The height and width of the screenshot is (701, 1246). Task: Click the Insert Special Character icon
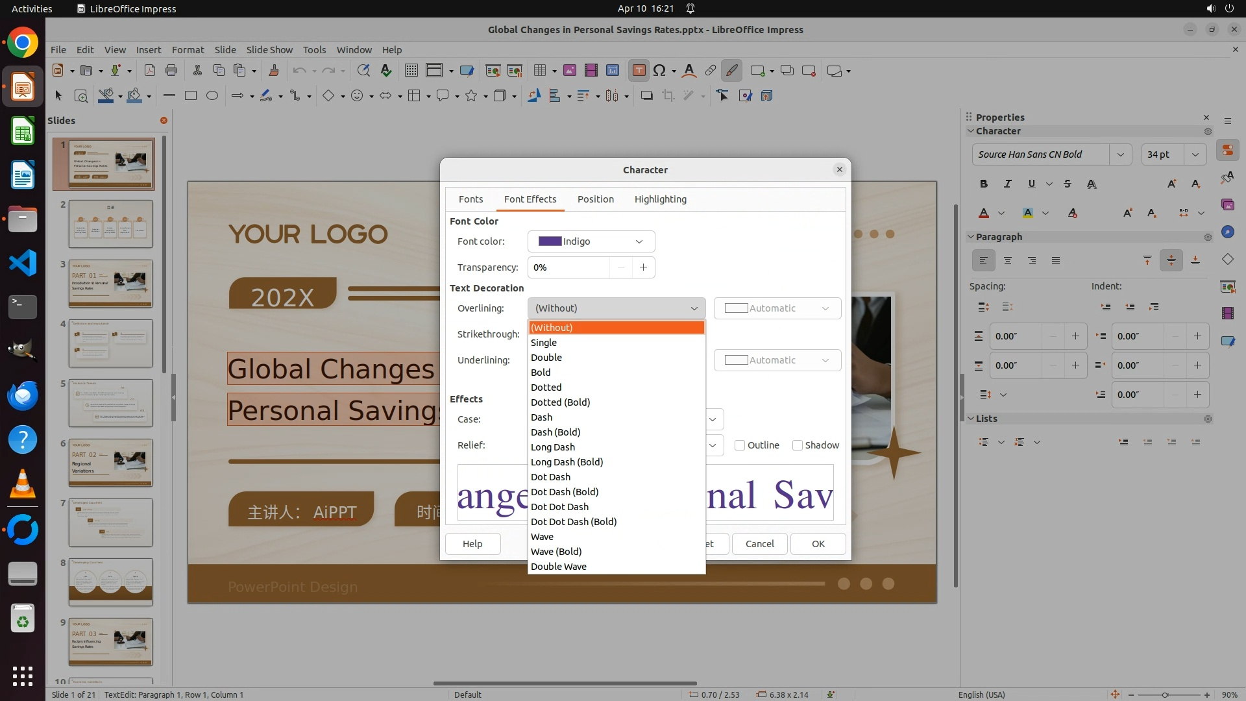659,71
